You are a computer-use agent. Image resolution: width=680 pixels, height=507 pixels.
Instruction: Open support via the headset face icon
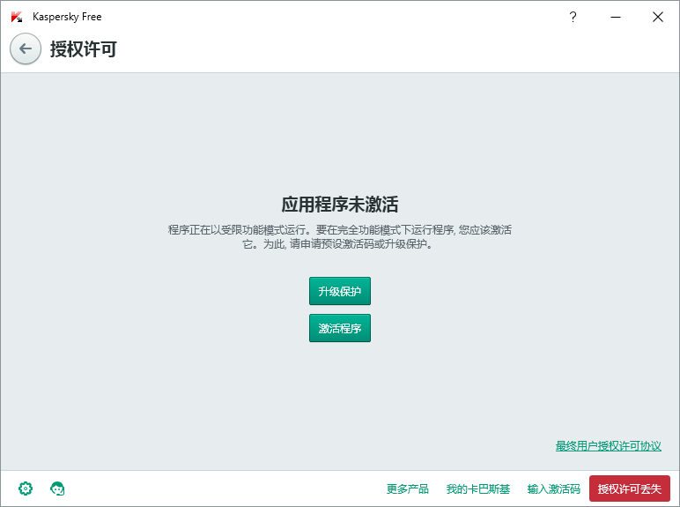coord(57,488)
